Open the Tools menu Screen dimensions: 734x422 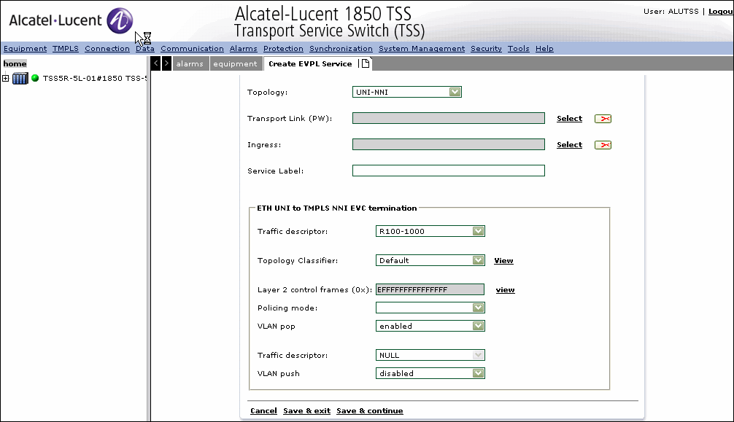519,49
